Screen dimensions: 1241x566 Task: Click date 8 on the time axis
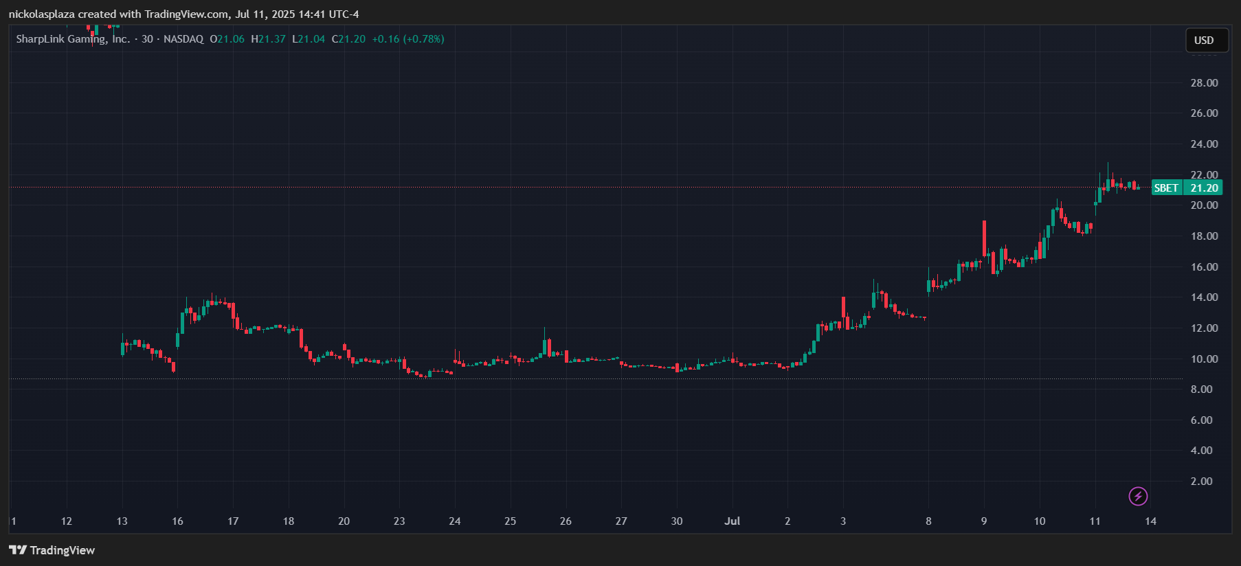coord(928,521)
